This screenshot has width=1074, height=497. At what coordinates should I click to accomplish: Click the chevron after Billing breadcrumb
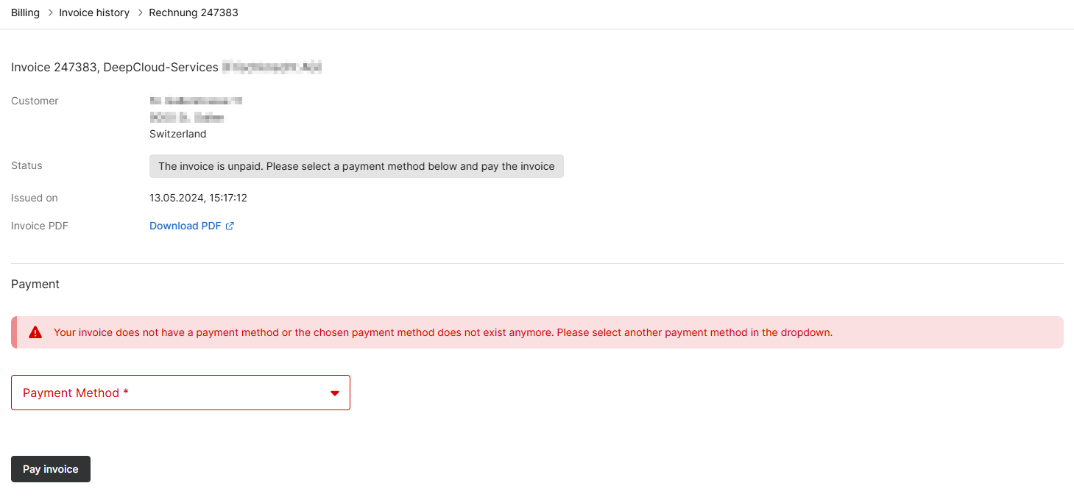tap(49, 12)
